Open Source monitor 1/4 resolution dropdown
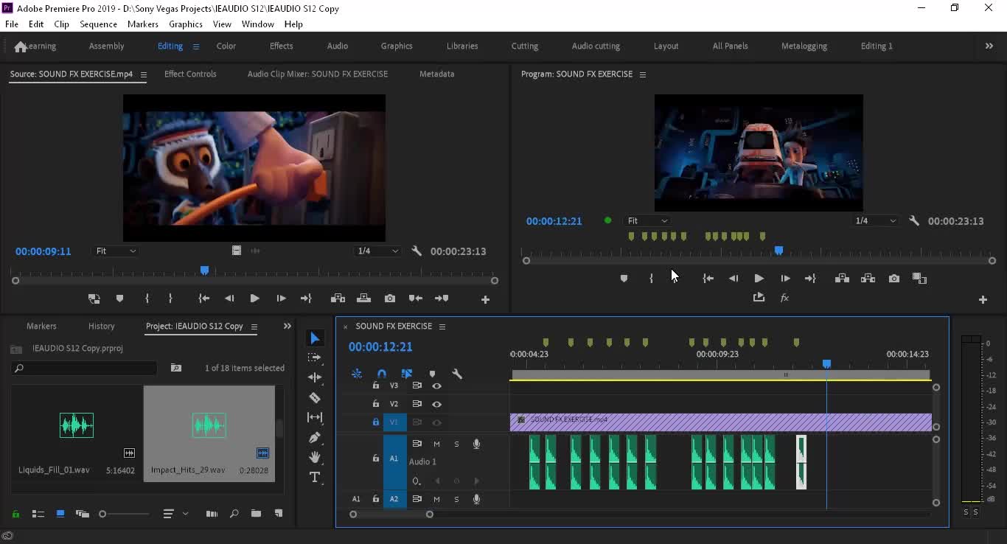The height and width of the screenshot is (544, 1007). [377, 251]
